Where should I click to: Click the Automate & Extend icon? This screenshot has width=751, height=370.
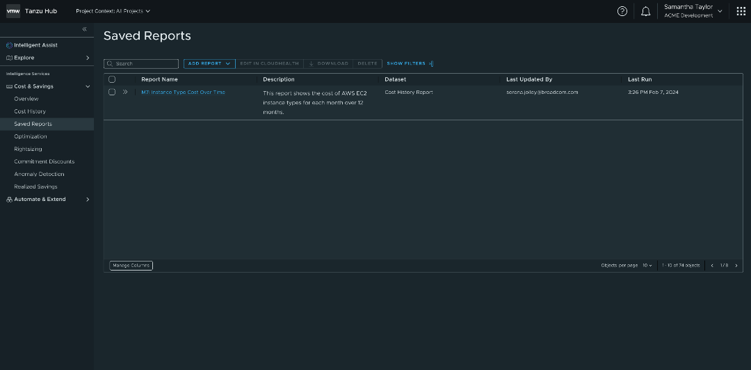tap(9, 200)
